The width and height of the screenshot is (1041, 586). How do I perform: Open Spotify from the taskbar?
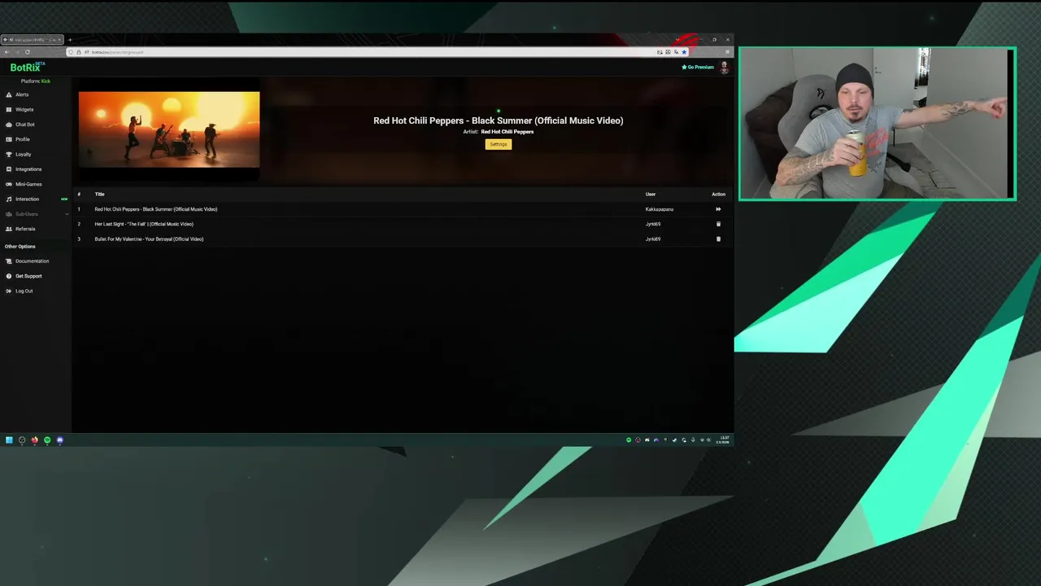[x=47, y=440]
